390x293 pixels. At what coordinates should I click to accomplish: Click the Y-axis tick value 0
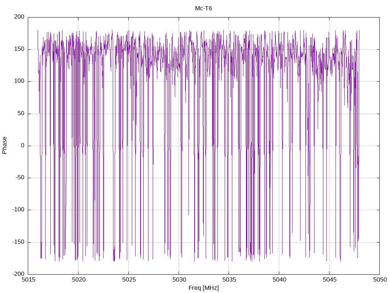[22, 145]
